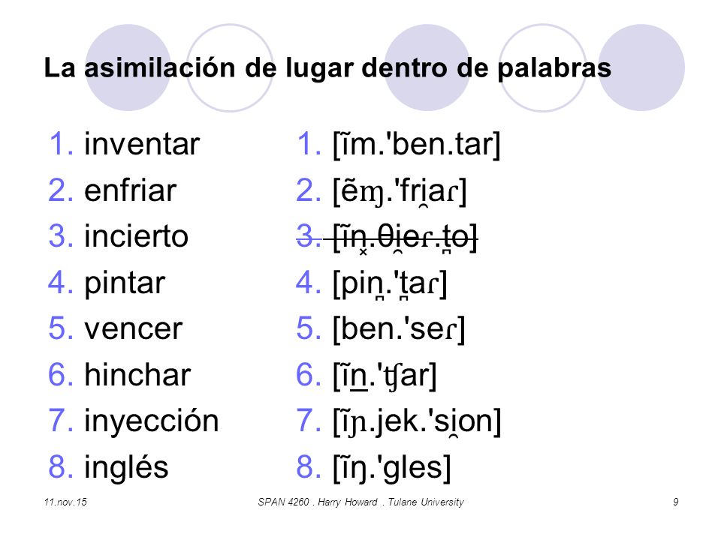Click the slide title about asimilación de lugar
721x540 pixels.
(x=327, y=68)
